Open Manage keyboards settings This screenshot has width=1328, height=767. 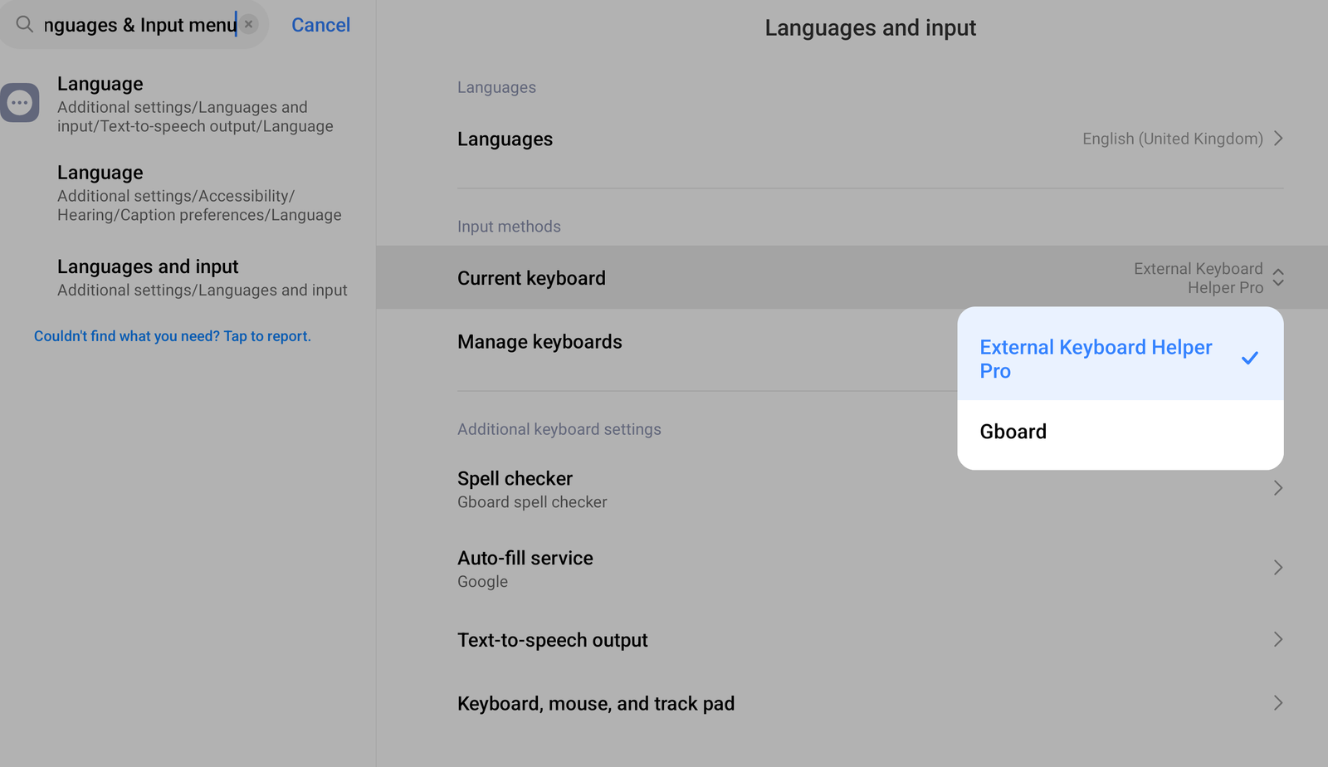[x=539, y=342]
